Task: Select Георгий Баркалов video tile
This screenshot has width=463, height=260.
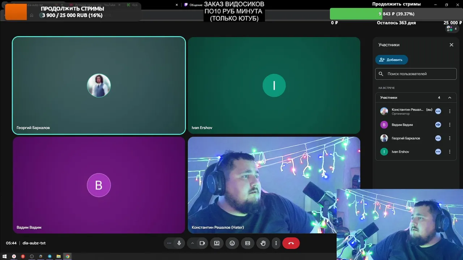Action: pos(99,86)
